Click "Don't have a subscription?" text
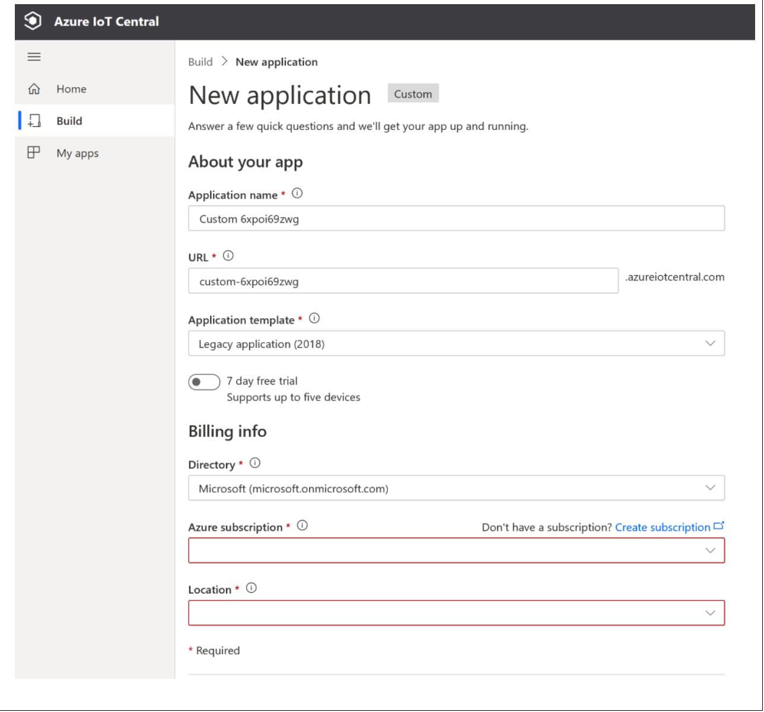Screen dimensions: 764x712 [547, 527]
